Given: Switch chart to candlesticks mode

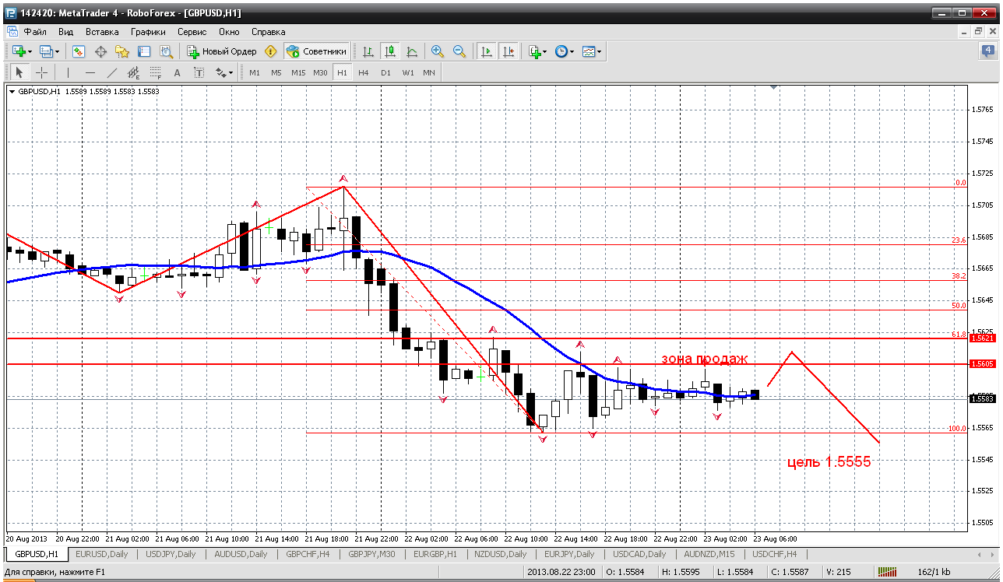Looking at the screenshot, I should click(x=390, y=51).
